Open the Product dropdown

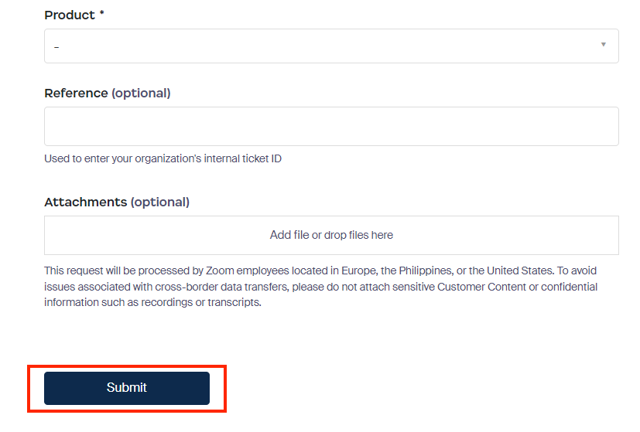point(331,46)
